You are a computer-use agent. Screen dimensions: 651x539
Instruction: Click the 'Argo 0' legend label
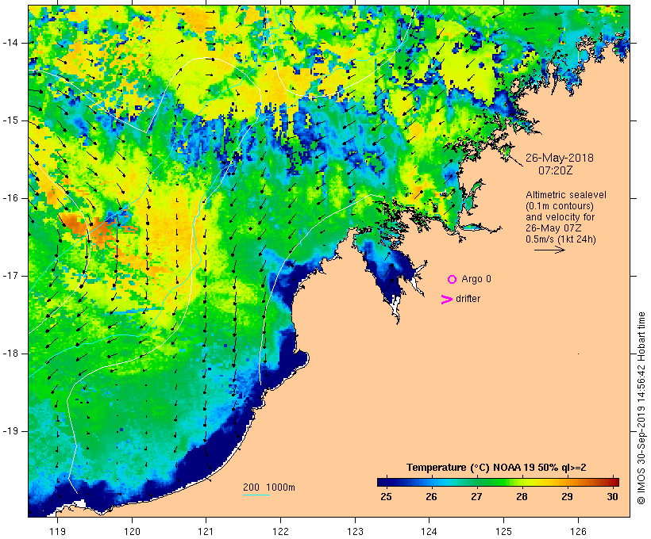pos(476,279)
